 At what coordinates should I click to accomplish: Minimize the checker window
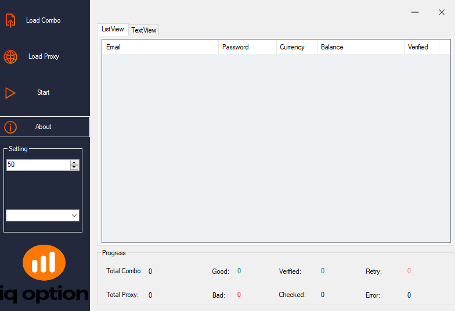click(x=415, y=12)
